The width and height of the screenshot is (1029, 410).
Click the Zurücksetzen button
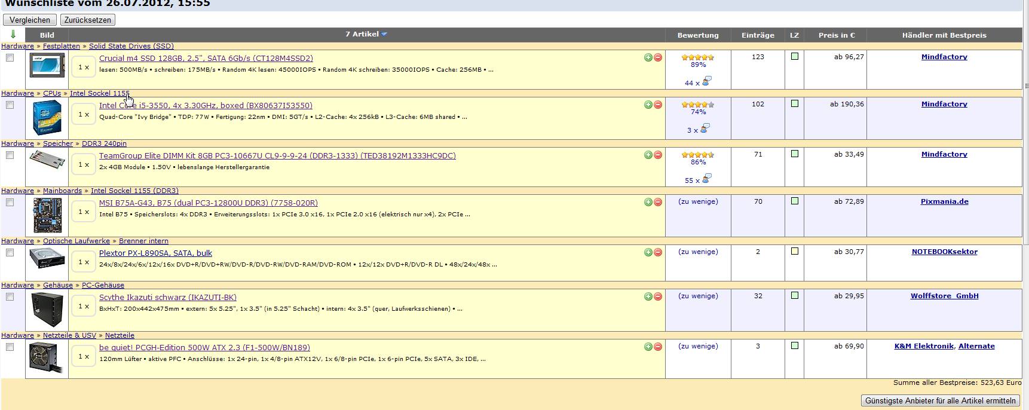point(88,20)
